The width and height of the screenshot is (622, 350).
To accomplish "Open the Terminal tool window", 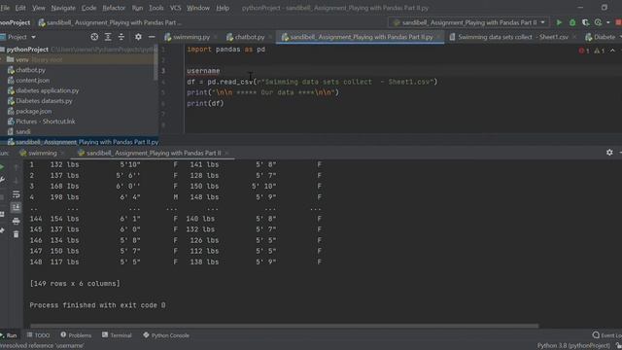I will tap(117, 335).
